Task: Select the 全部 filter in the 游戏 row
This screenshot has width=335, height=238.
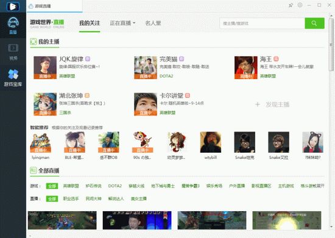Action: (x=52, y=186)
